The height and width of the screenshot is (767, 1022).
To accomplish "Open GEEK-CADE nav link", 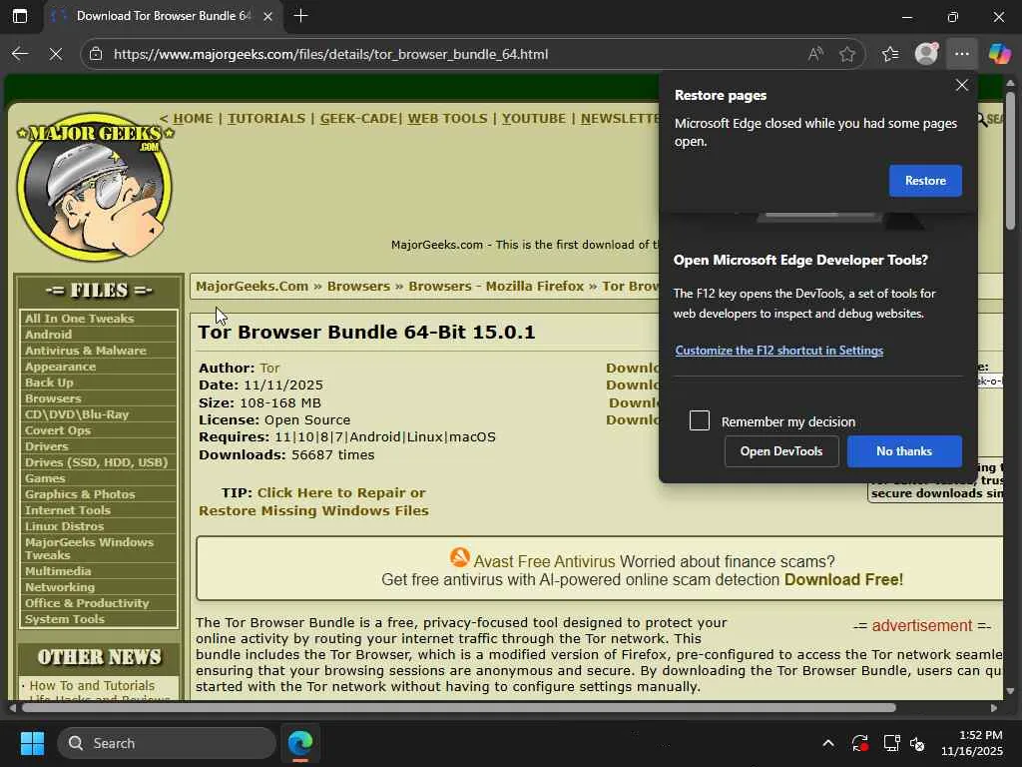I will [x=358, y=119].
